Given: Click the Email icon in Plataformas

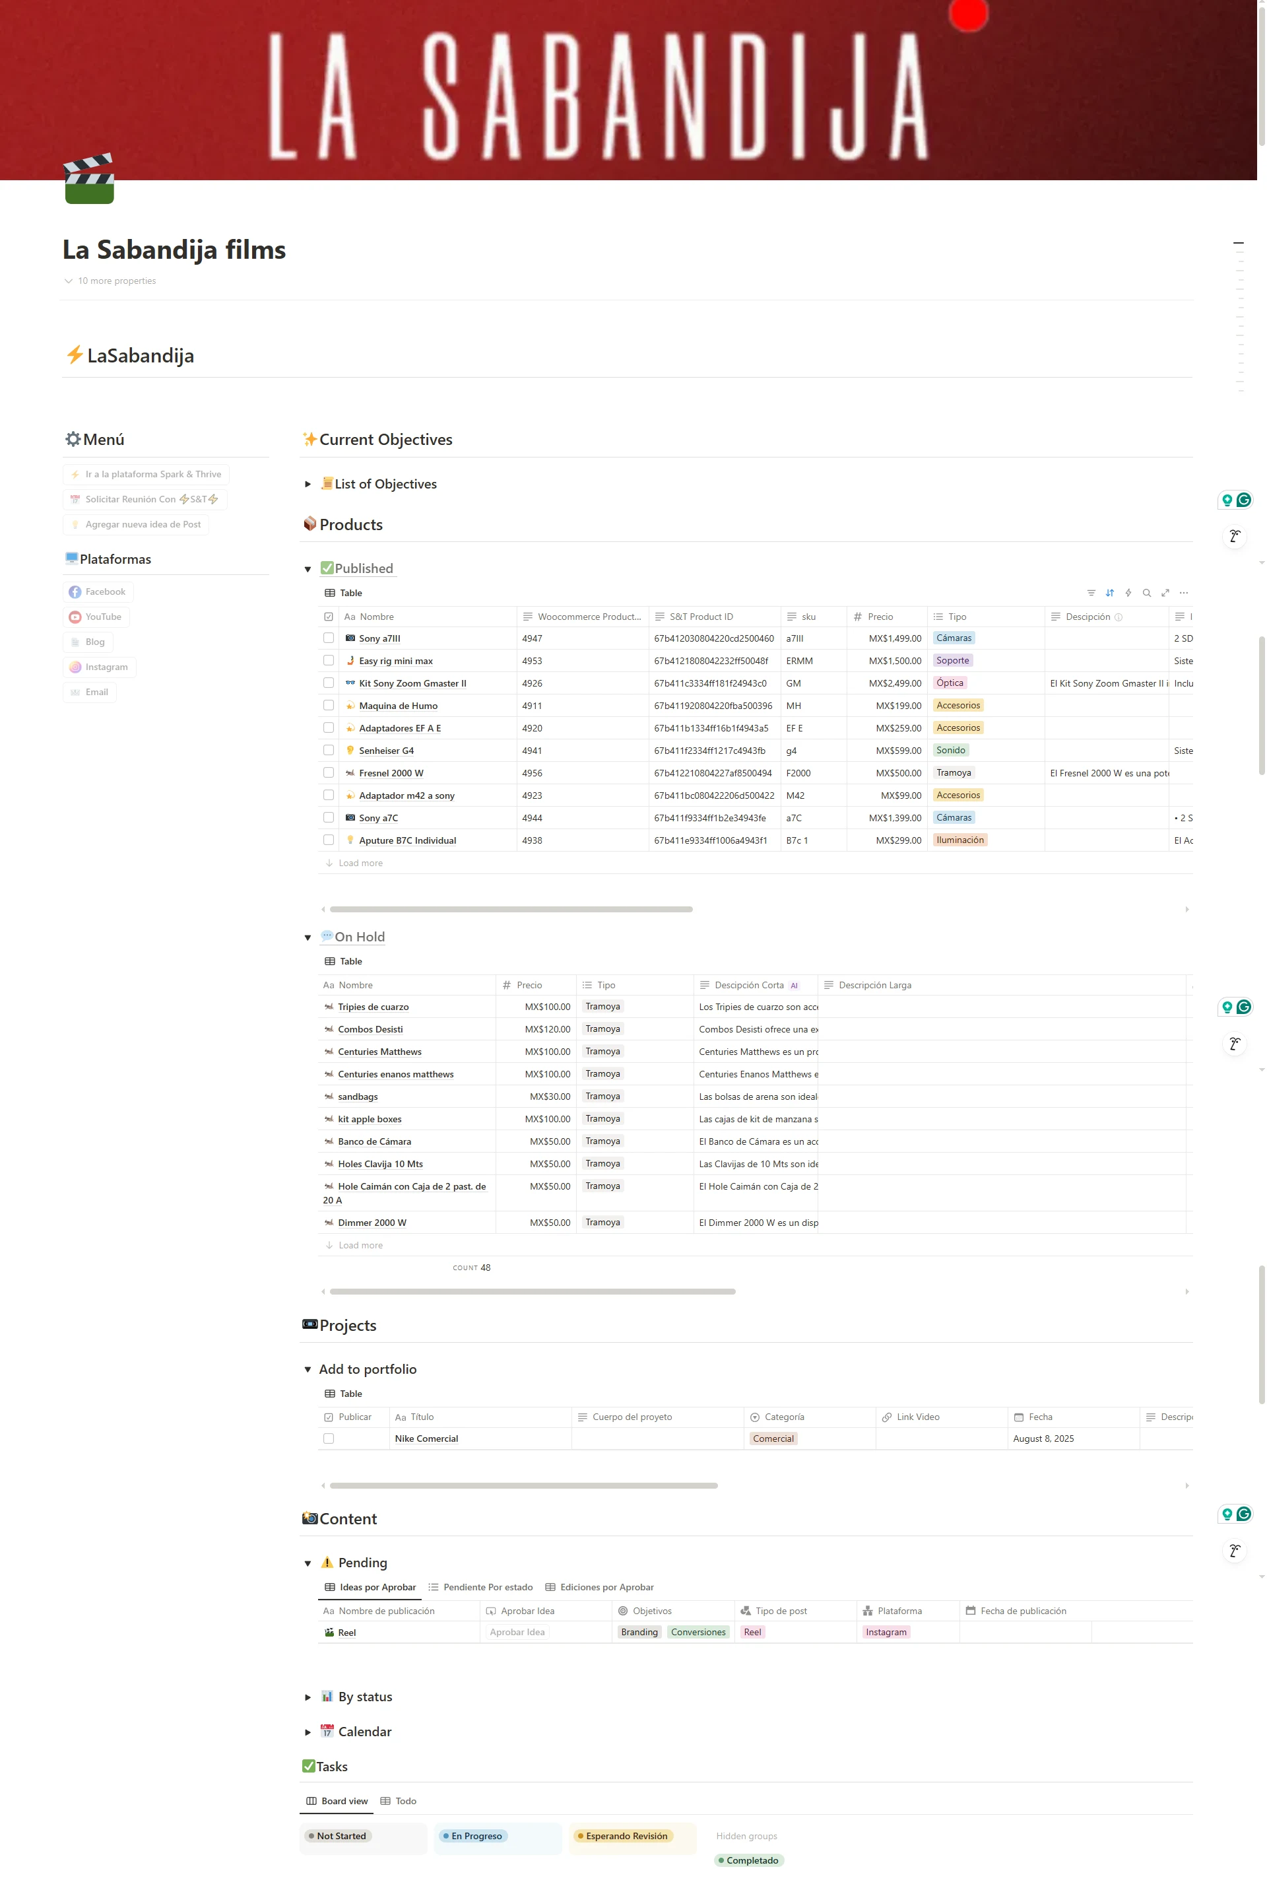Looking at the screenshot, I should coord(75,692).
